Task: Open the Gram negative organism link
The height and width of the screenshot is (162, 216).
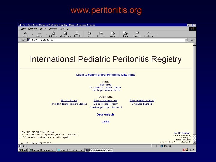Action: tap(142, 100)
